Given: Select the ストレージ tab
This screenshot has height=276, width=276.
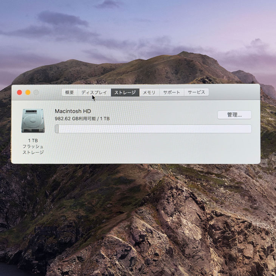Looking at the screenshot, I should click(125, 92).
